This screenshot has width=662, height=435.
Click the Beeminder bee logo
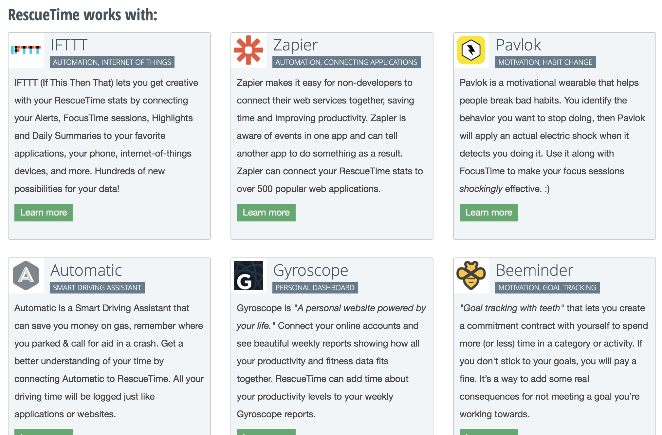[x=471, y=275]
